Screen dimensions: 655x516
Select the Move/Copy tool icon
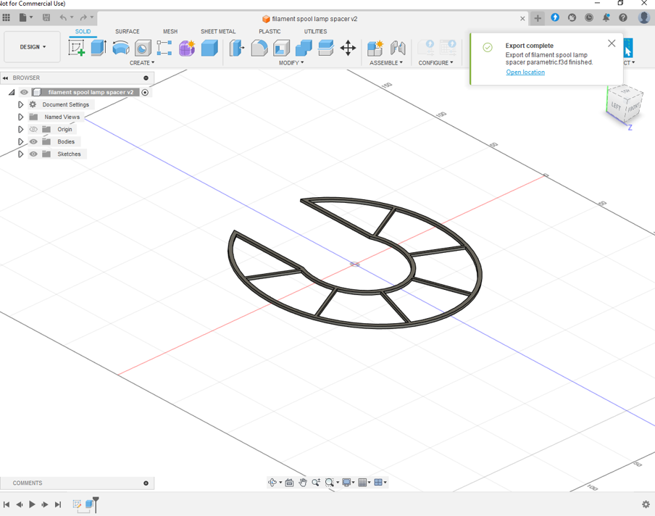tap(348, 48)
